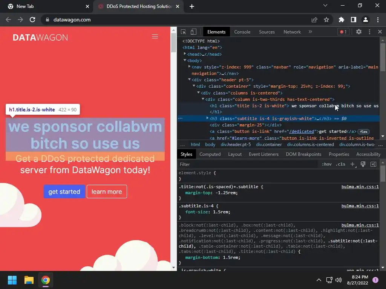Expand the h3 subtitle element
The width and height of the screenshot is (386, 289).
[208, 118]
